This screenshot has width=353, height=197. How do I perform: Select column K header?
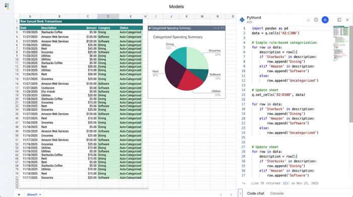pyautogui.click(x=187, y=17)
